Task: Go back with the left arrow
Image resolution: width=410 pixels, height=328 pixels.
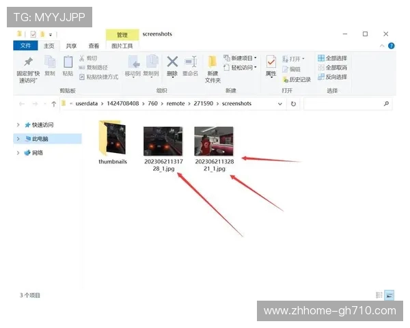Action: (x=22, y=104)
